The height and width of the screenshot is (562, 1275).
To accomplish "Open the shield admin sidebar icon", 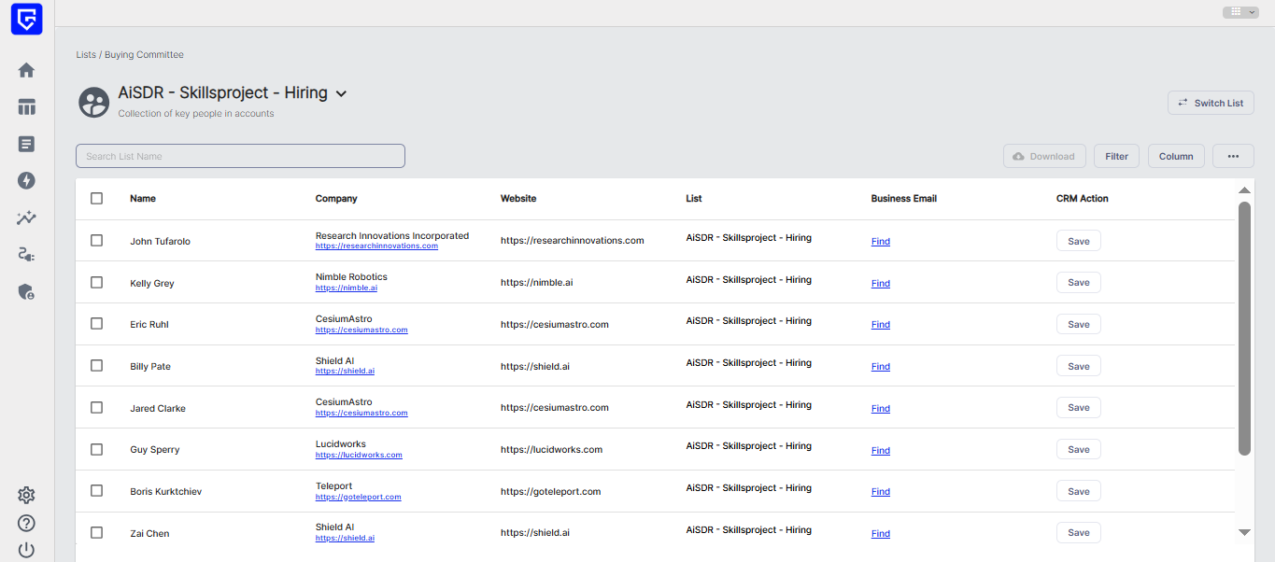I will tap(26, 291).
